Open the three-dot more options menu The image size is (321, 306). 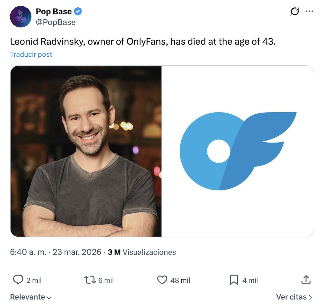tap(309, 11)
